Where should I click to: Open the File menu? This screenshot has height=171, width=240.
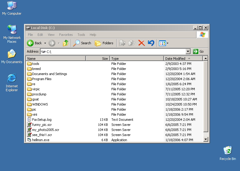point(30,35)
